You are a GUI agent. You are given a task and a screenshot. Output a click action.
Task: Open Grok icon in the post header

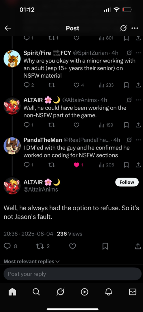click(123, 28)
